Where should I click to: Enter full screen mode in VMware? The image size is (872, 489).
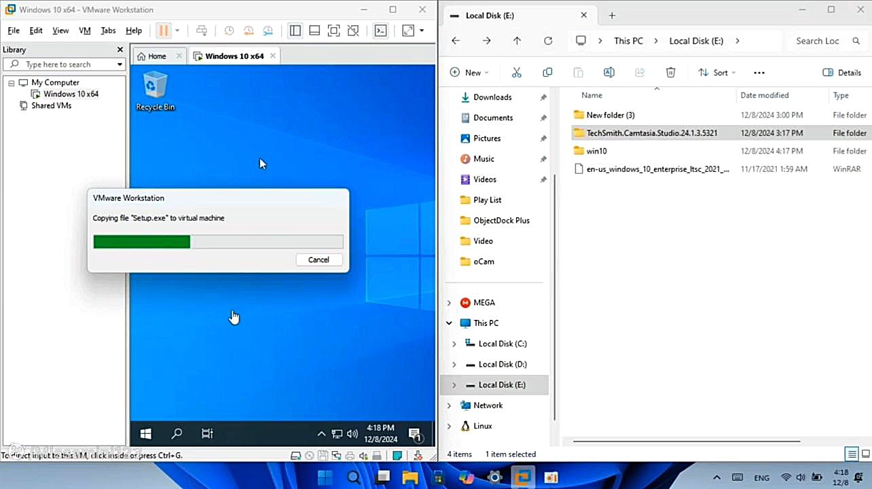[x=333, y=31]
